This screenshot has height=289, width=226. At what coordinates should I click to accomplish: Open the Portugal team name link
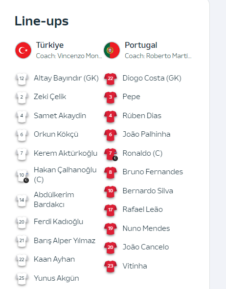pos(141,45)
